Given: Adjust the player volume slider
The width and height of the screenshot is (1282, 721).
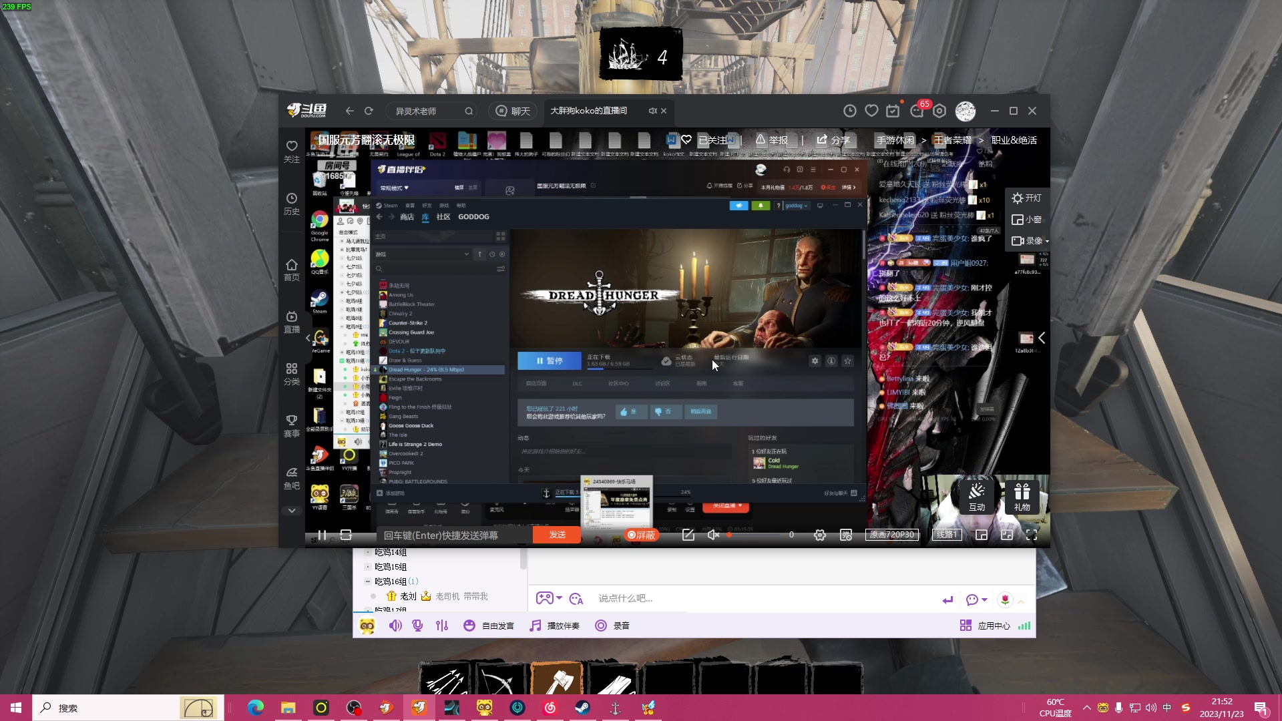Looking at the screenshot, I should click(755, 535).
